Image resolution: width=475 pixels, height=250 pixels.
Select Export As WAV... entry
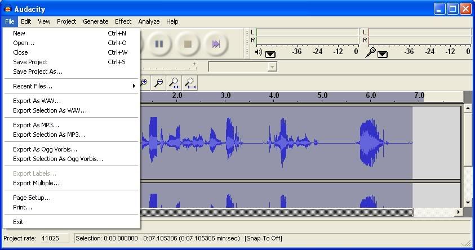click(71, 101)
